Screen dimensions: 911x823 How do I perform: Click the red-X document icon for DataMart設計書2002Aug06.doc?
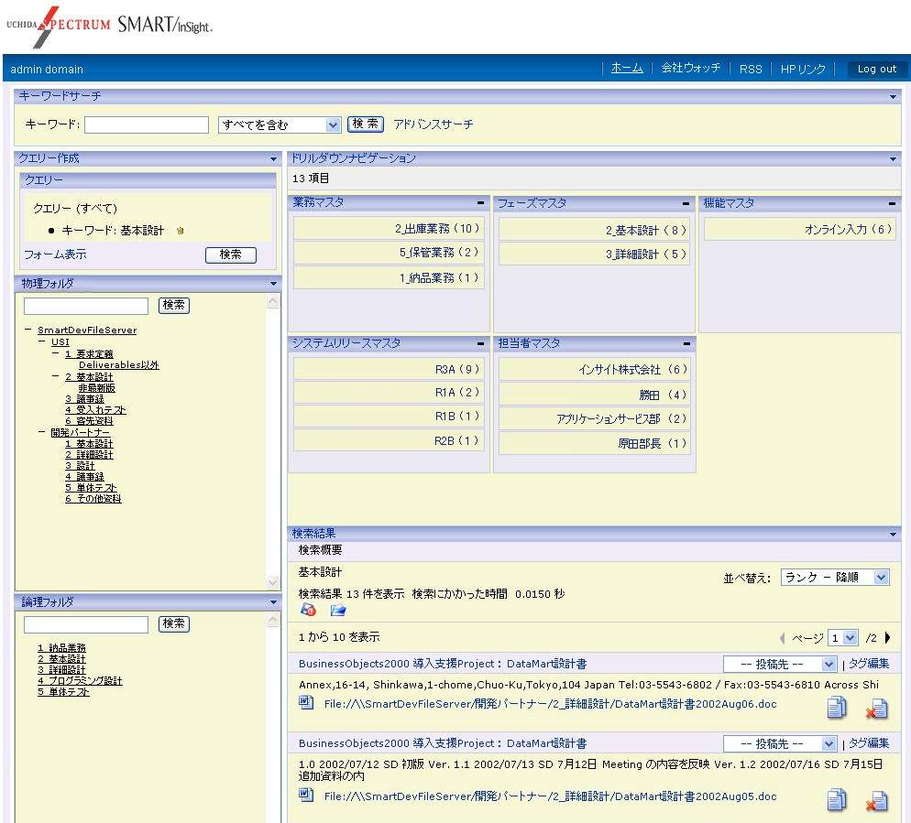(877, 708)
